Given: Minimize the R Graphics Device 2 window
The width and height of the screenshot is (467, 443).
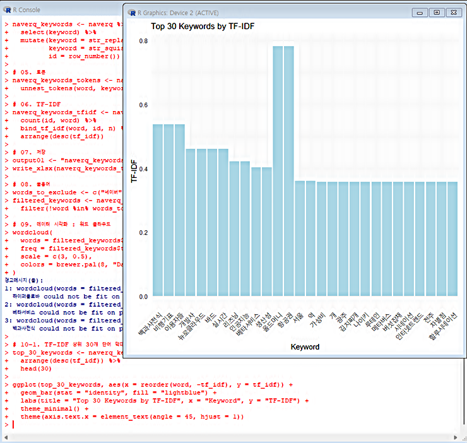Looking at the screenshot, I should (420, 13).
